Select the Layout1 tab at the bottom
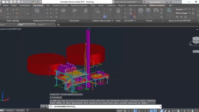This screenshot has height=112, width=199. 10,110
